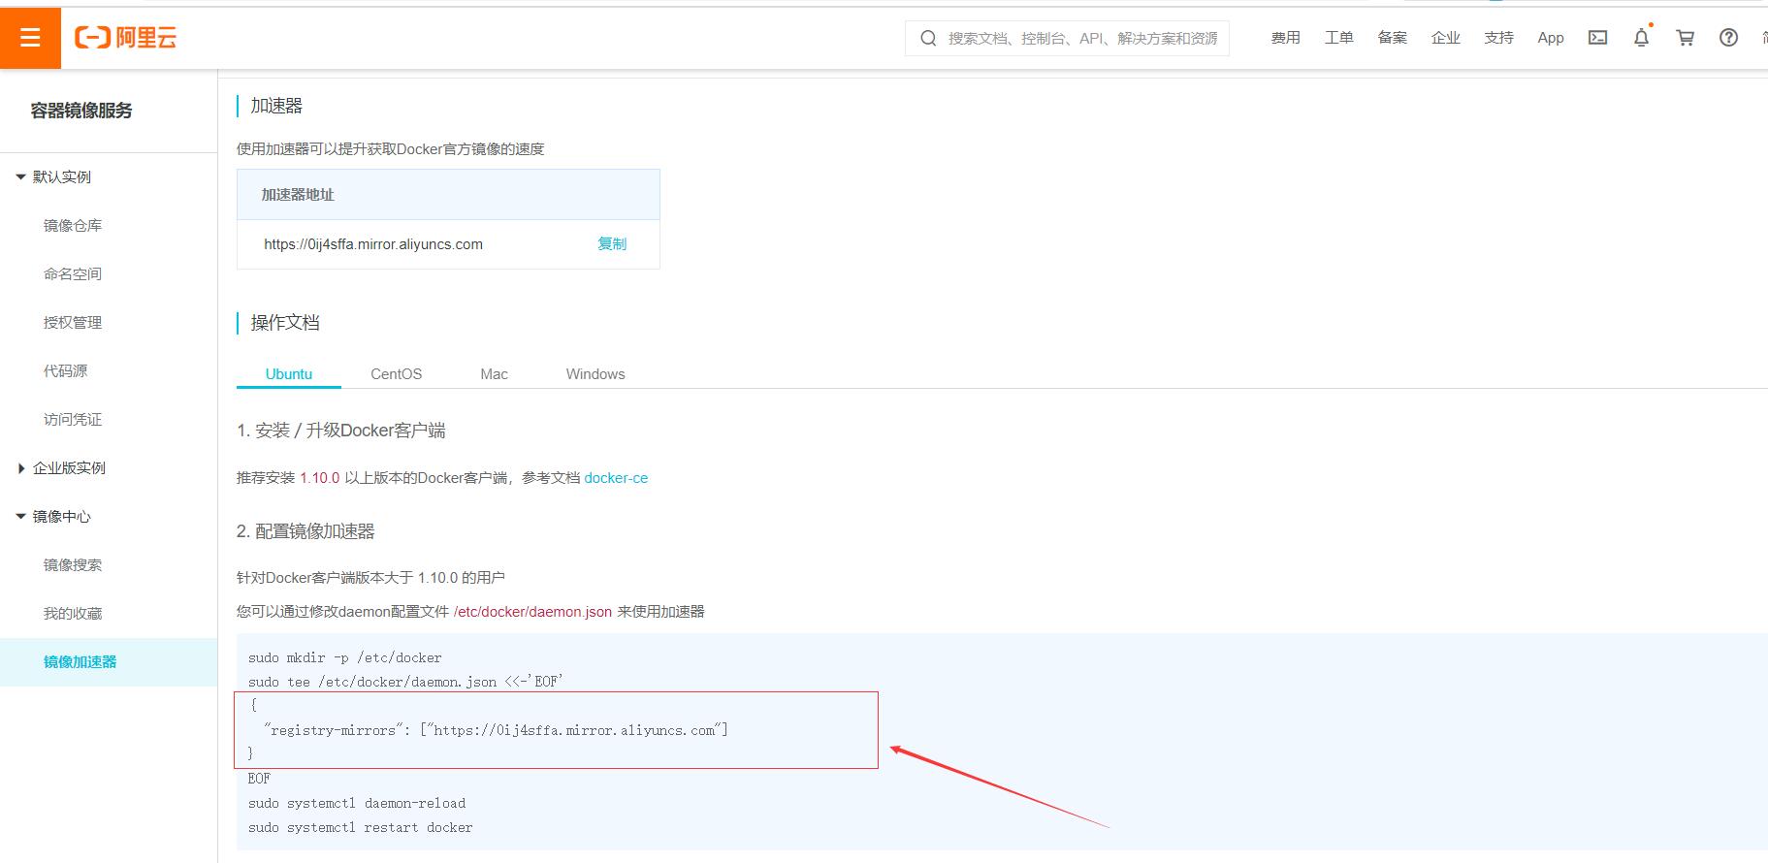Switch to the Windows tab
The image size is (1768, 863).
[595, 373]
